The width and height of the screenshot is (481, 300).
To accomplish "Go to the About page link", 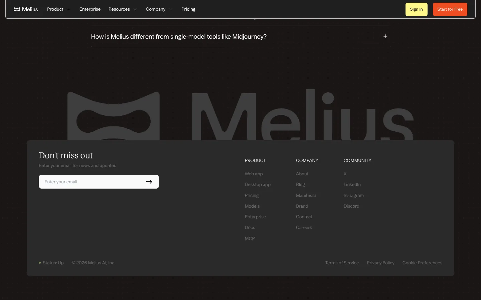I will point(302,174).
